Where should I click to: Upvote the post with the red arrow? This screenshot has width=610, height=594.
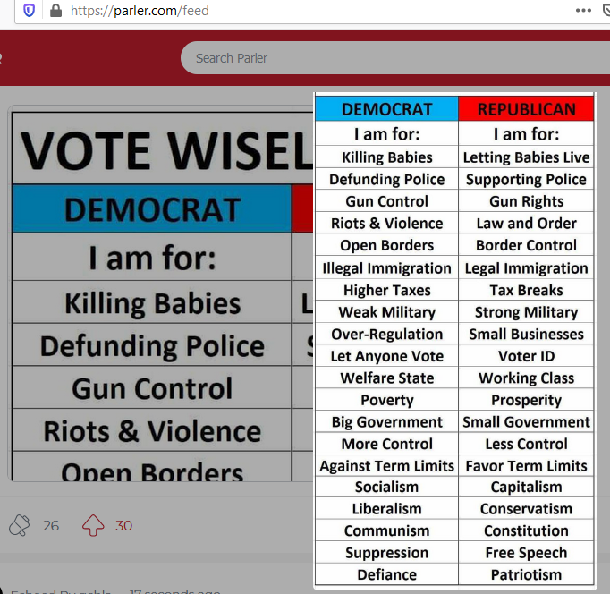point(93,525)
